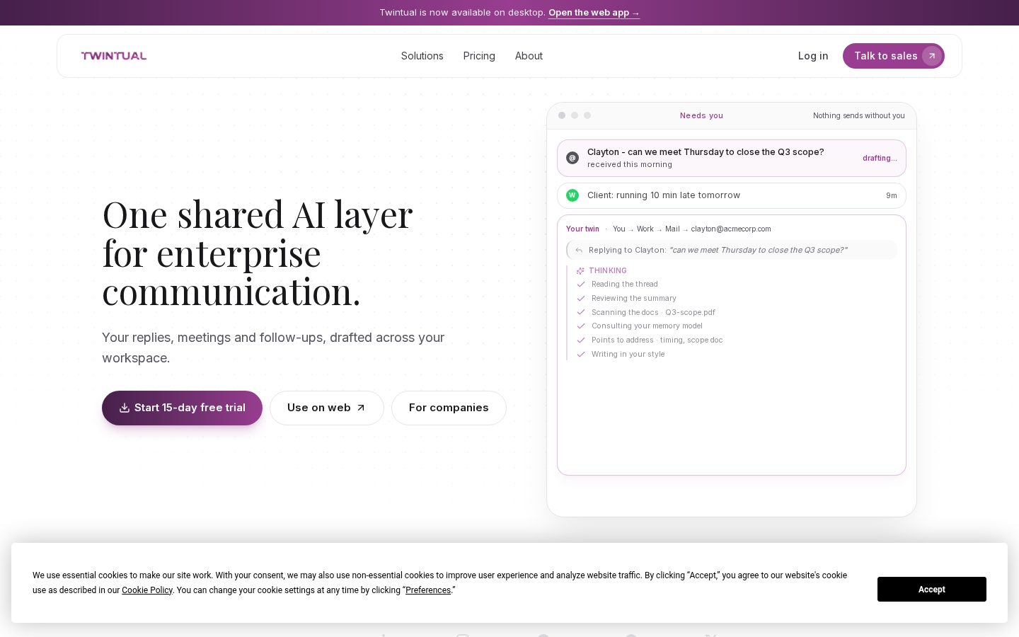This screenshot has height=637, width=1019.
Task: Click the For companies button
Action: [449, 408]
